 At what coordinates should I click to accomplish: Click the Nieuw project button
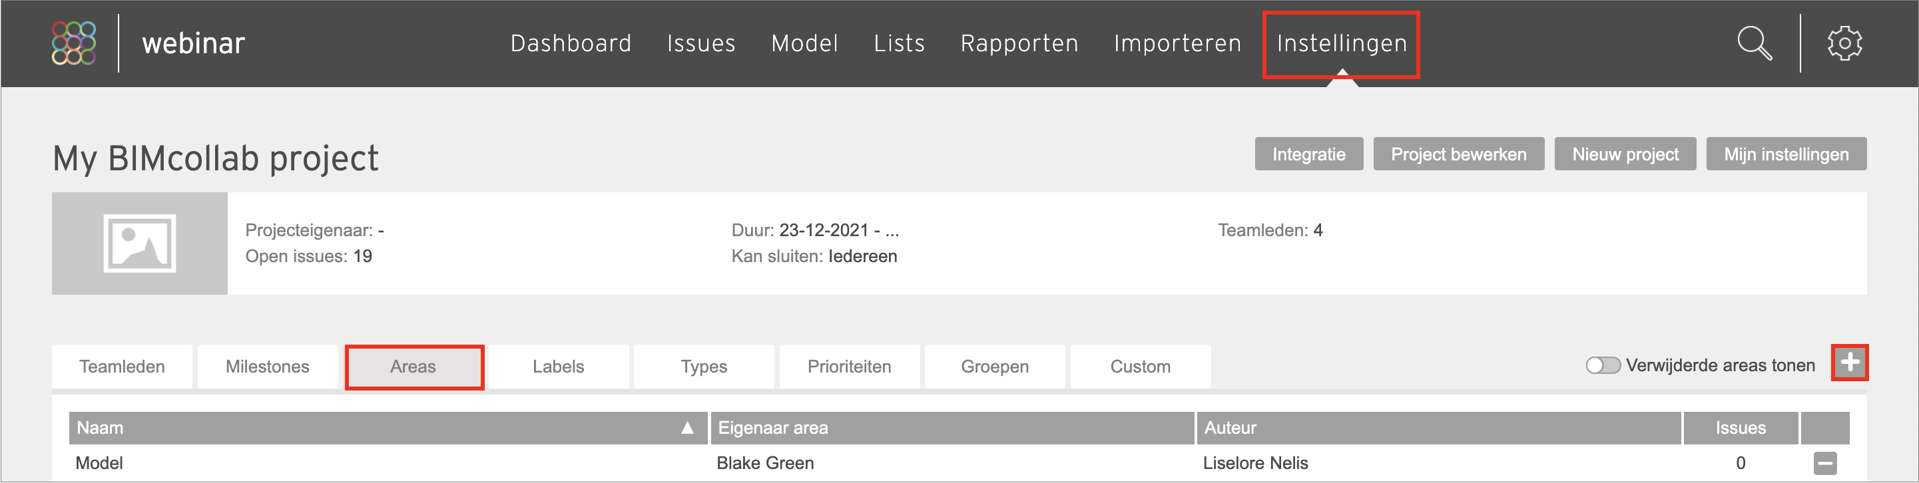1625,154
